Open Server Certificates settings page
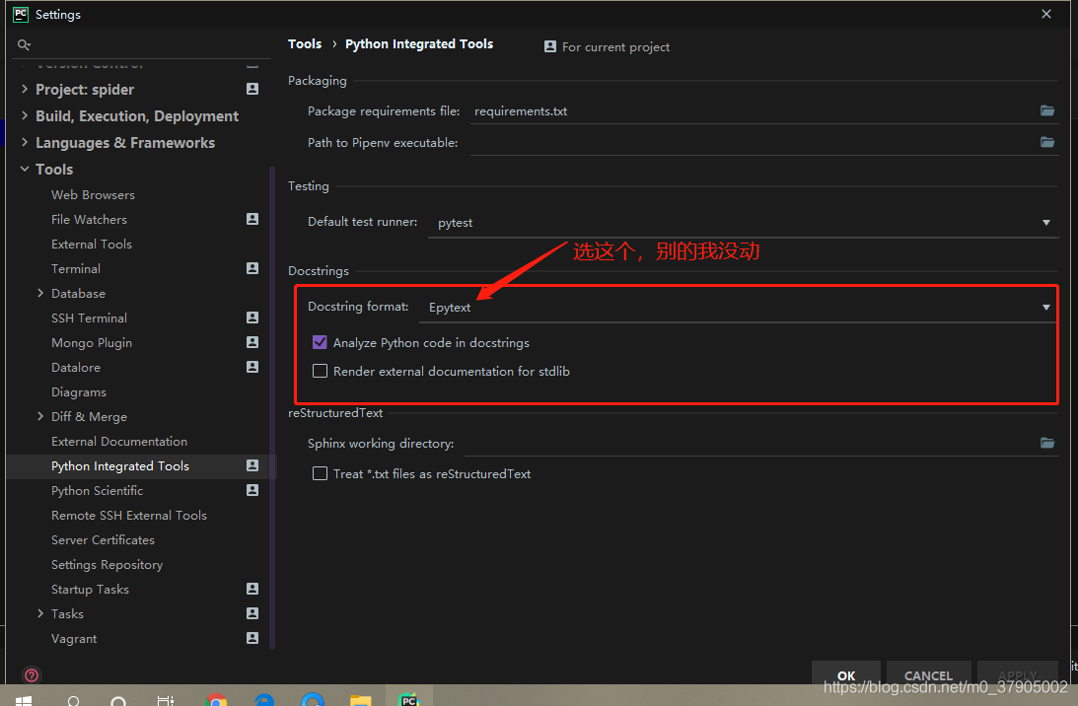 pyautogui.click(x=103, y=539)
